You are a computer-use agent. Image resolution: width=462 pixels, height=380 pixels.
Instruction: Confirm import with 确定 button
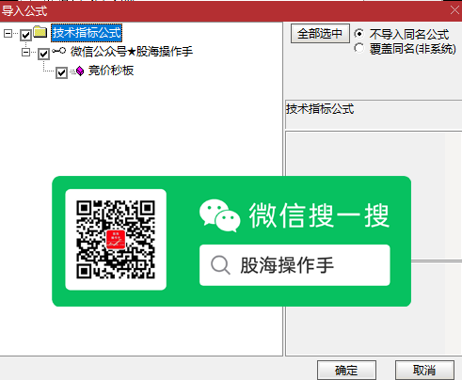[346, 371]
